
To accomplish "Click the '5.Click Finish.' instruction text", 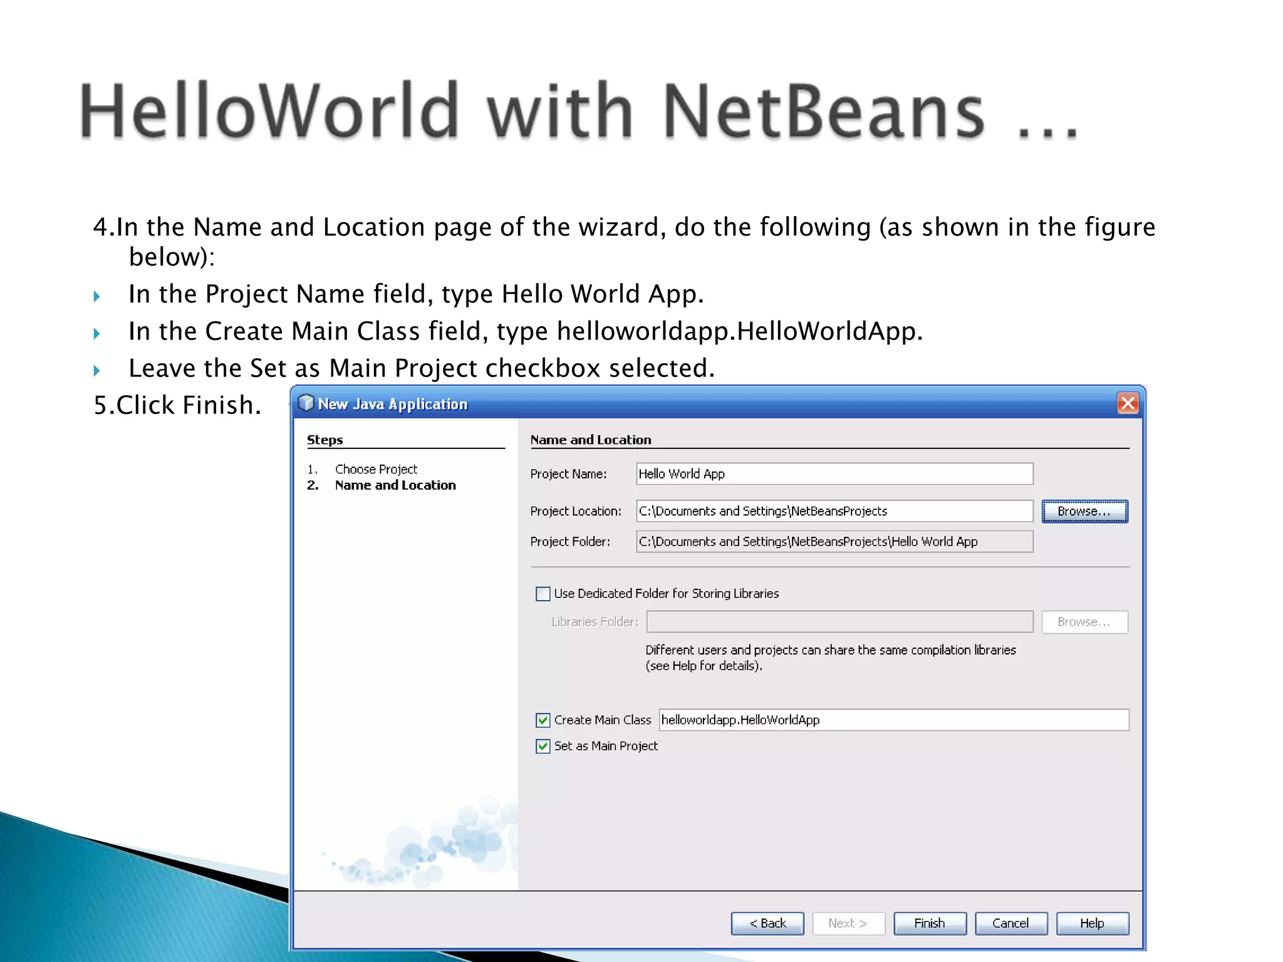I will click(x=177, y=405).
